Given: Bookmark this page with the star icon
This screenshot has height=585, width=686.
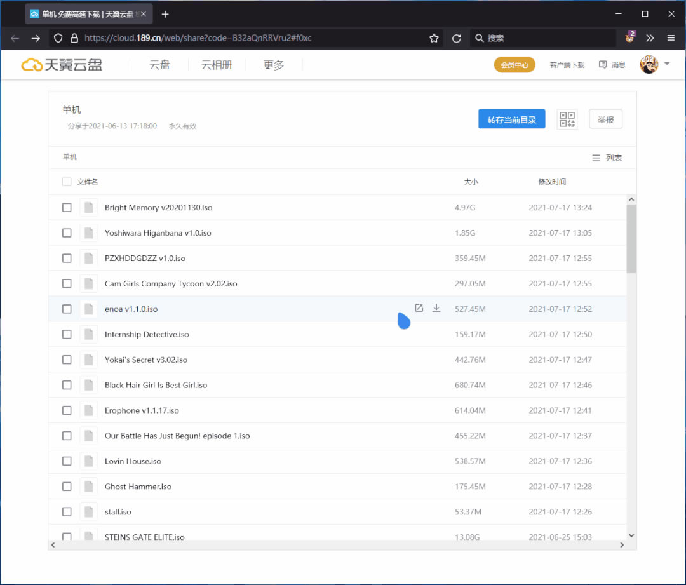Looking at the screenshot, I should click(434, 39).
